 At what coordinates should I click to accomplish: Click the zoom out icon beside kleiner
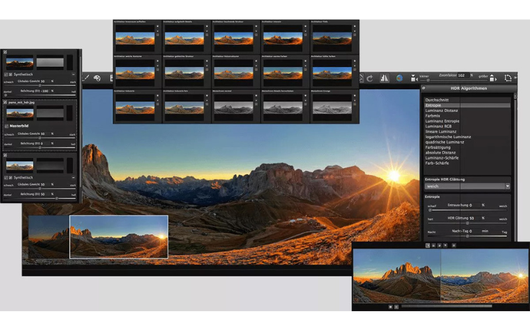(x=413, y=78)
